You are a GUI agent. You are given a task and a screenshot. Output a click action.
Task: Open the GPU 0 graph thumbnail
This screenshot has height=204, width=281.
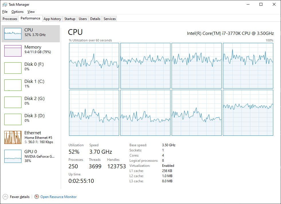(x=13, y=156)
